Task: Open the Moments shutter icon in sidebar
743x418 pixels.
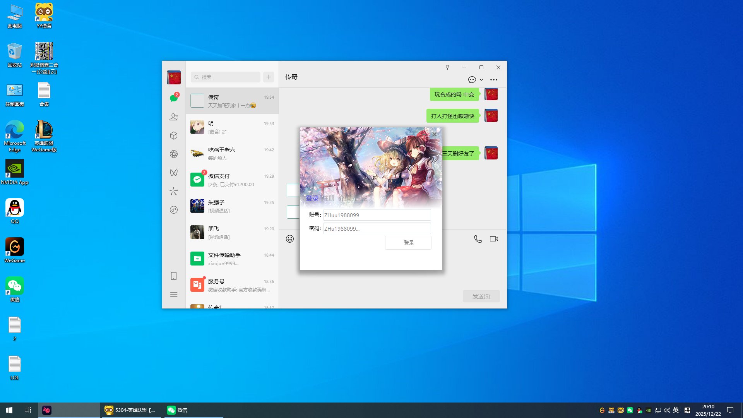Action: tap(174, 154)
